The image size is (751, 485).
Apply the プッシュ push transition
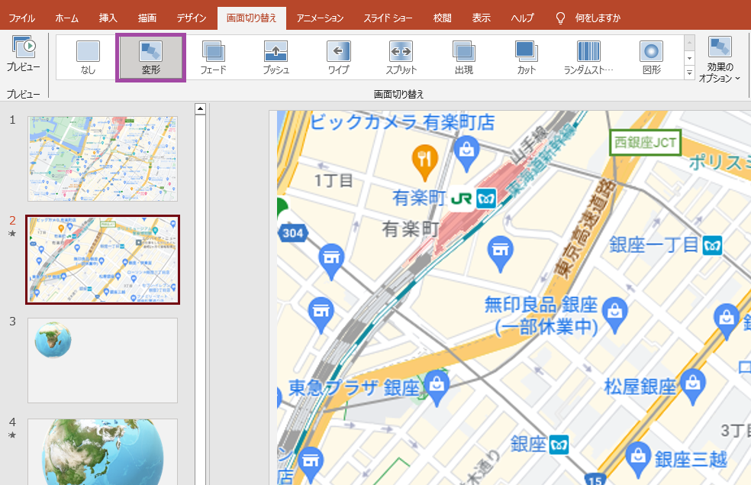coord(276,57)
